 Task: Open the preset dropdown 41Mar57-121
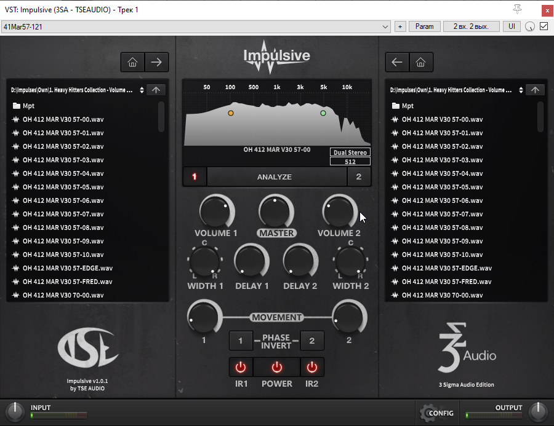click(x=196, y=27)
